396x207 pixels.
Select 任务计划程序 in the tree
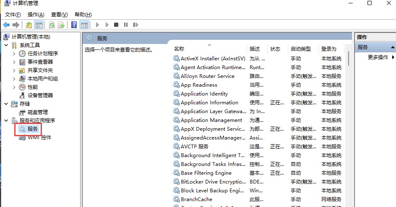pos(43,54)
